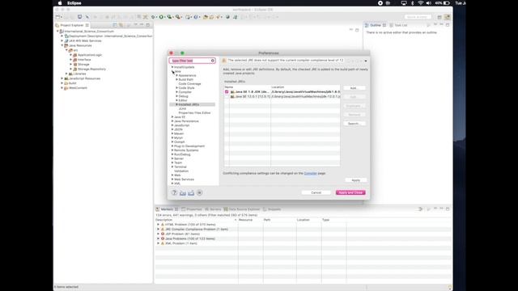Expand the HTML Problem group in Markers

point(158,225)
